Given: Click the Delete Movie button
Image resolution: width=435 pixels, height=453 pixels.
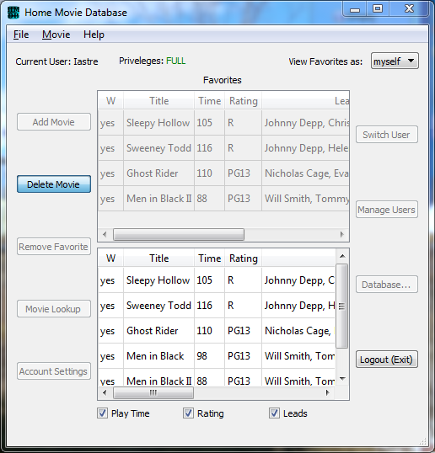Looking at the screenshot, I should [54, 184].
